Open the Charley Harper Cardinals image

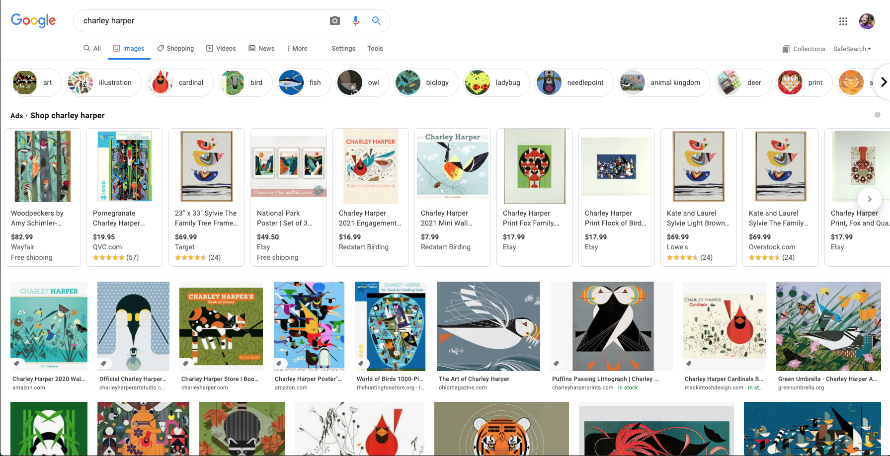click(725, 326)
